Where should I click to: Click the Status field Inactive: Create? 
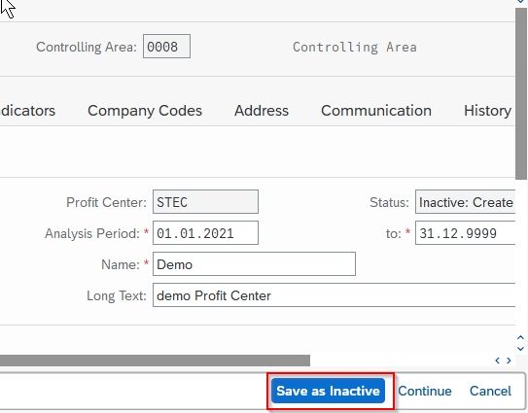tap(466, 201)
